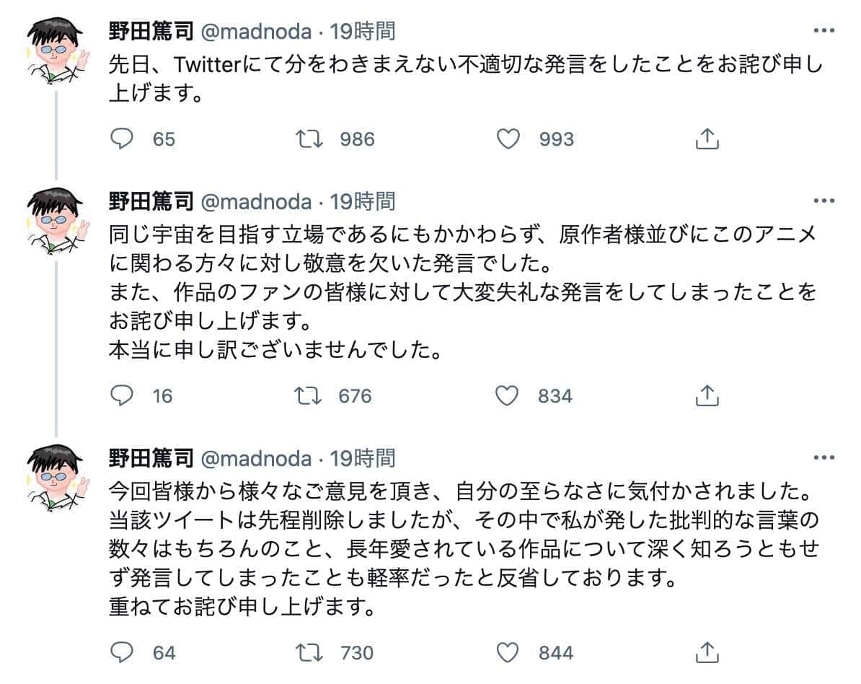Reply to the second tweet
This screenshot has width=861, height=684.
123,395
